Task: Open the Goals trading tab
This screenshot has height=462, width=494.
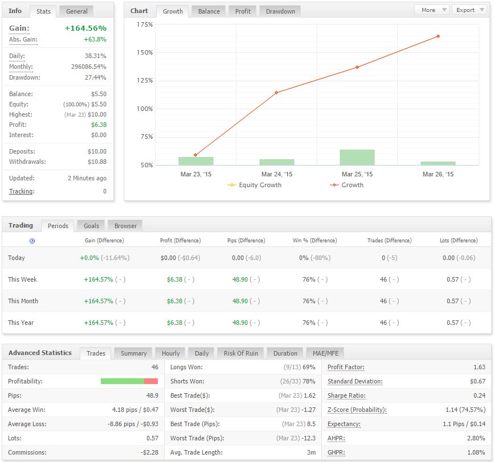Action: tap(91, 226)
